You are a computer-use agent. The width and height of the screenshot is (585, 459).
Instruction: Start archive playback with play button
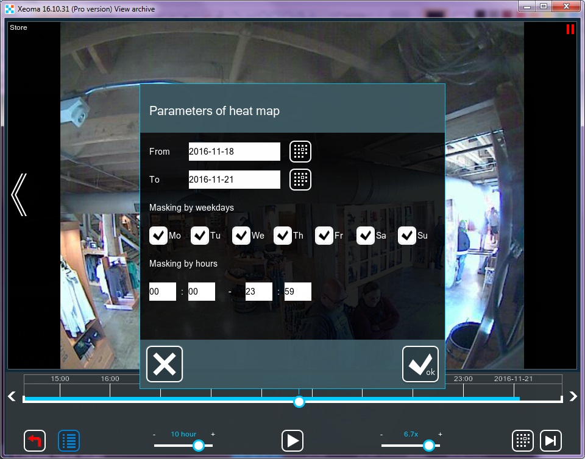(292, 441)
